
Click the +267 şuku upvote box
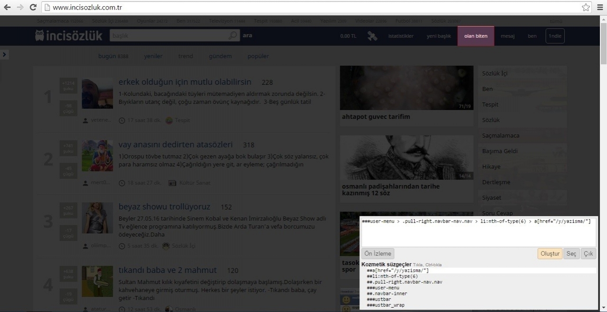68,211
